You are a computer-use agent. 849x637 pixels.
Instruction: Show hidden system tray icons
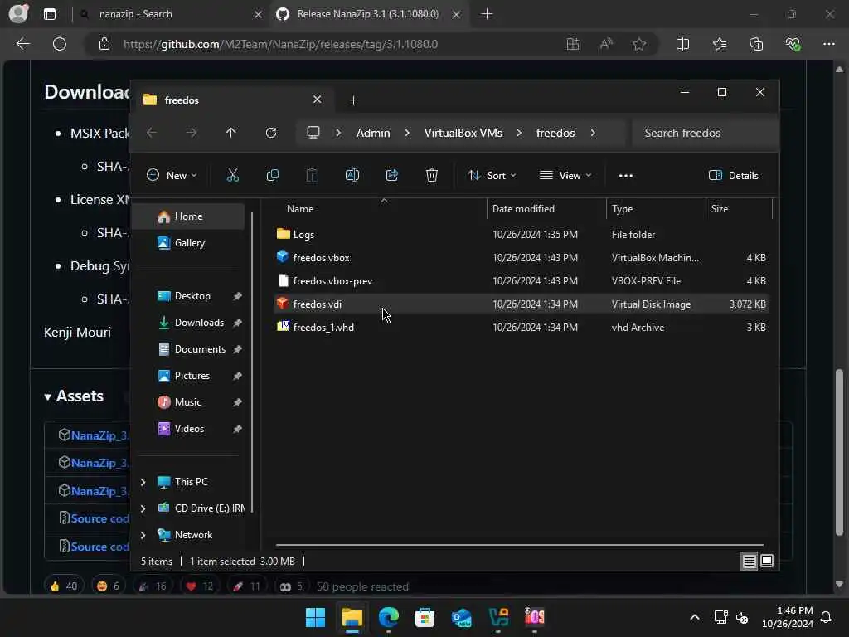[695, 617]
